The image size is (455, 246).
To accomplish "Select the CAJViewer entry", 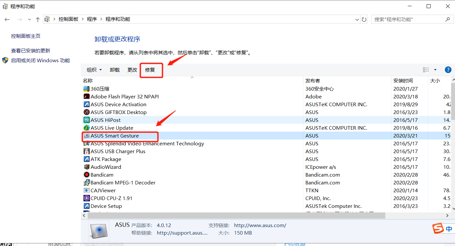I will (x=103, y=190).
